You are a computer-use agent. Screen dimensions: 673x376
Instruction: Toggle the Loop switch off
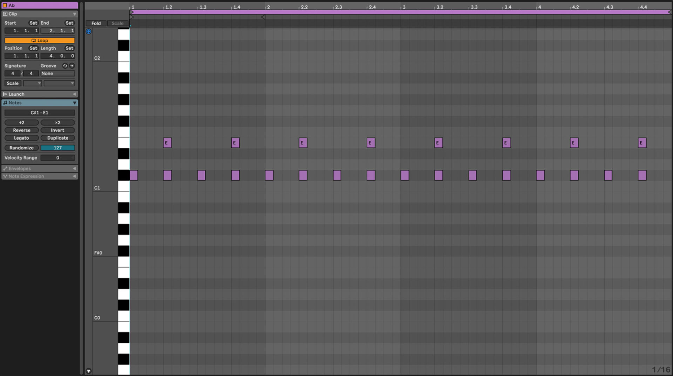point(39,40)
